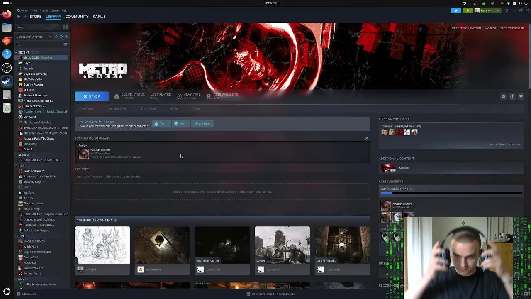Open Firefox from the dock
531x299 pixels.
point(7,14)
